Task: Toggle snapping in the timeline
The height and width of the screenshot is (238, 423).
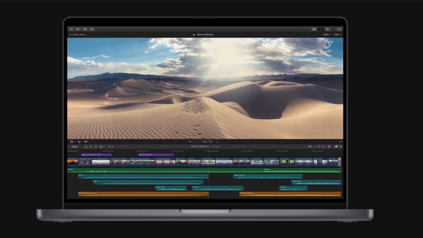Action: coord(323,146)
